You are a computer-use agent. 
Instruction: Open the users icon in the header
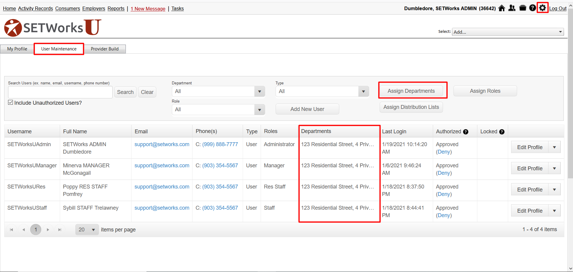pyautogui.click(x=512, y=8)
